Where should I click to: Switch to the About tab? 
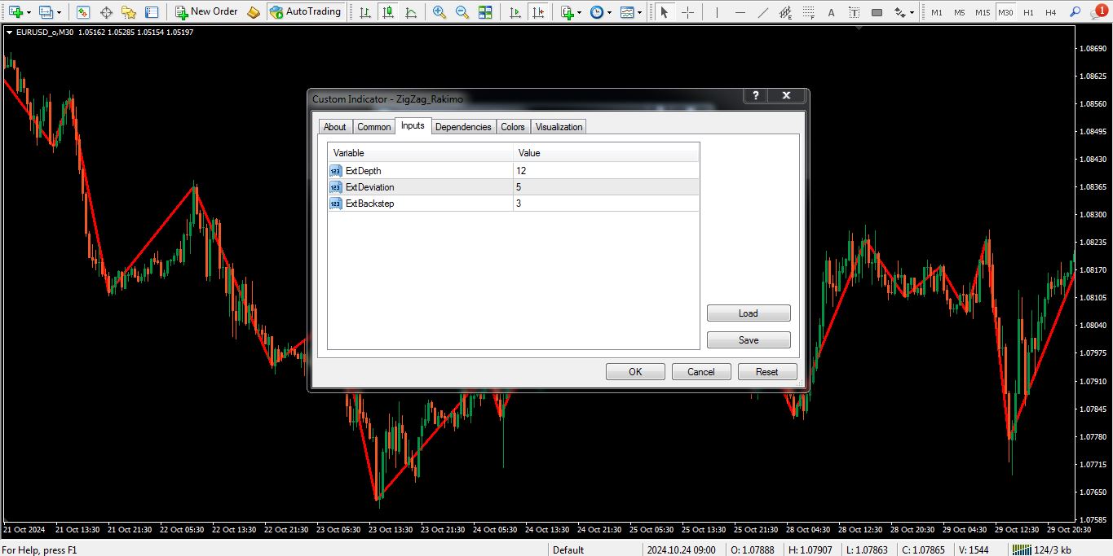pos(334,127)
